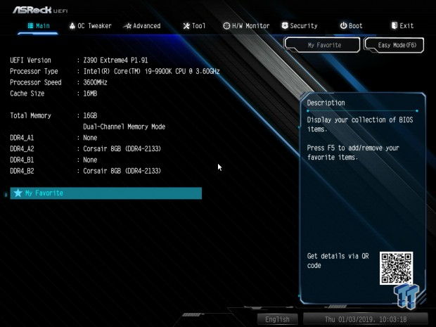Go to the Exit tab

click(x=402, y=26)
